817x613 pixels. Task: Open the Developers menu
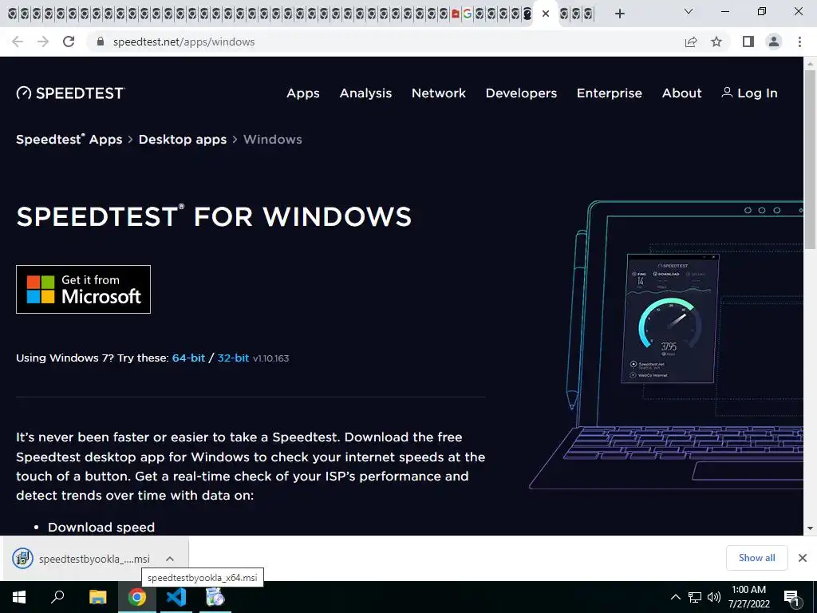(521, 93)
